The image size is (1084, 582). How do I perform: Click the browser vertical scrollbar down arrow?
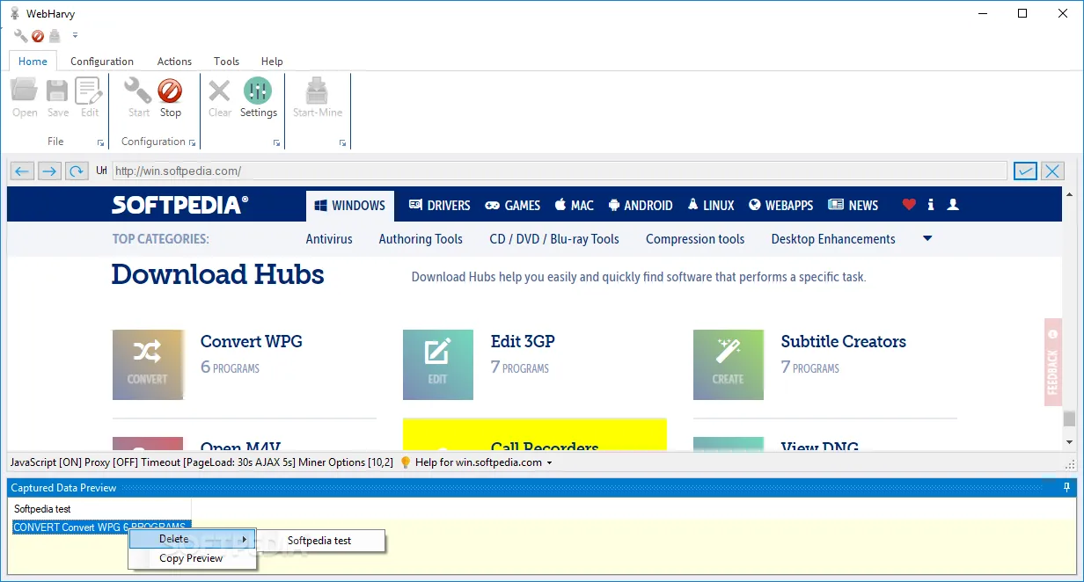tap(1069, 442)
